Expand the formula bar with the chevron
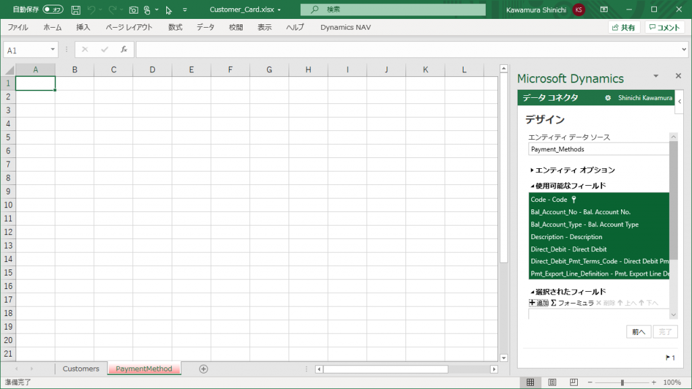692x389 pixels. [684, 50]
